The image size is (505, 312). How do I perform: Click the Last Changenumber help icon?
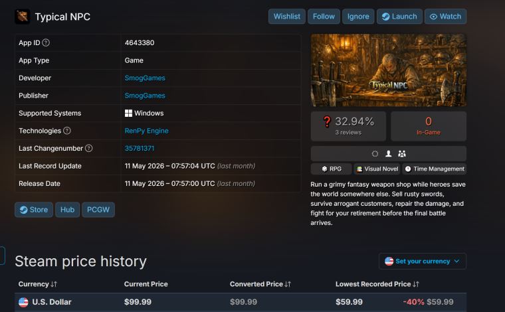tap(89, 148)
